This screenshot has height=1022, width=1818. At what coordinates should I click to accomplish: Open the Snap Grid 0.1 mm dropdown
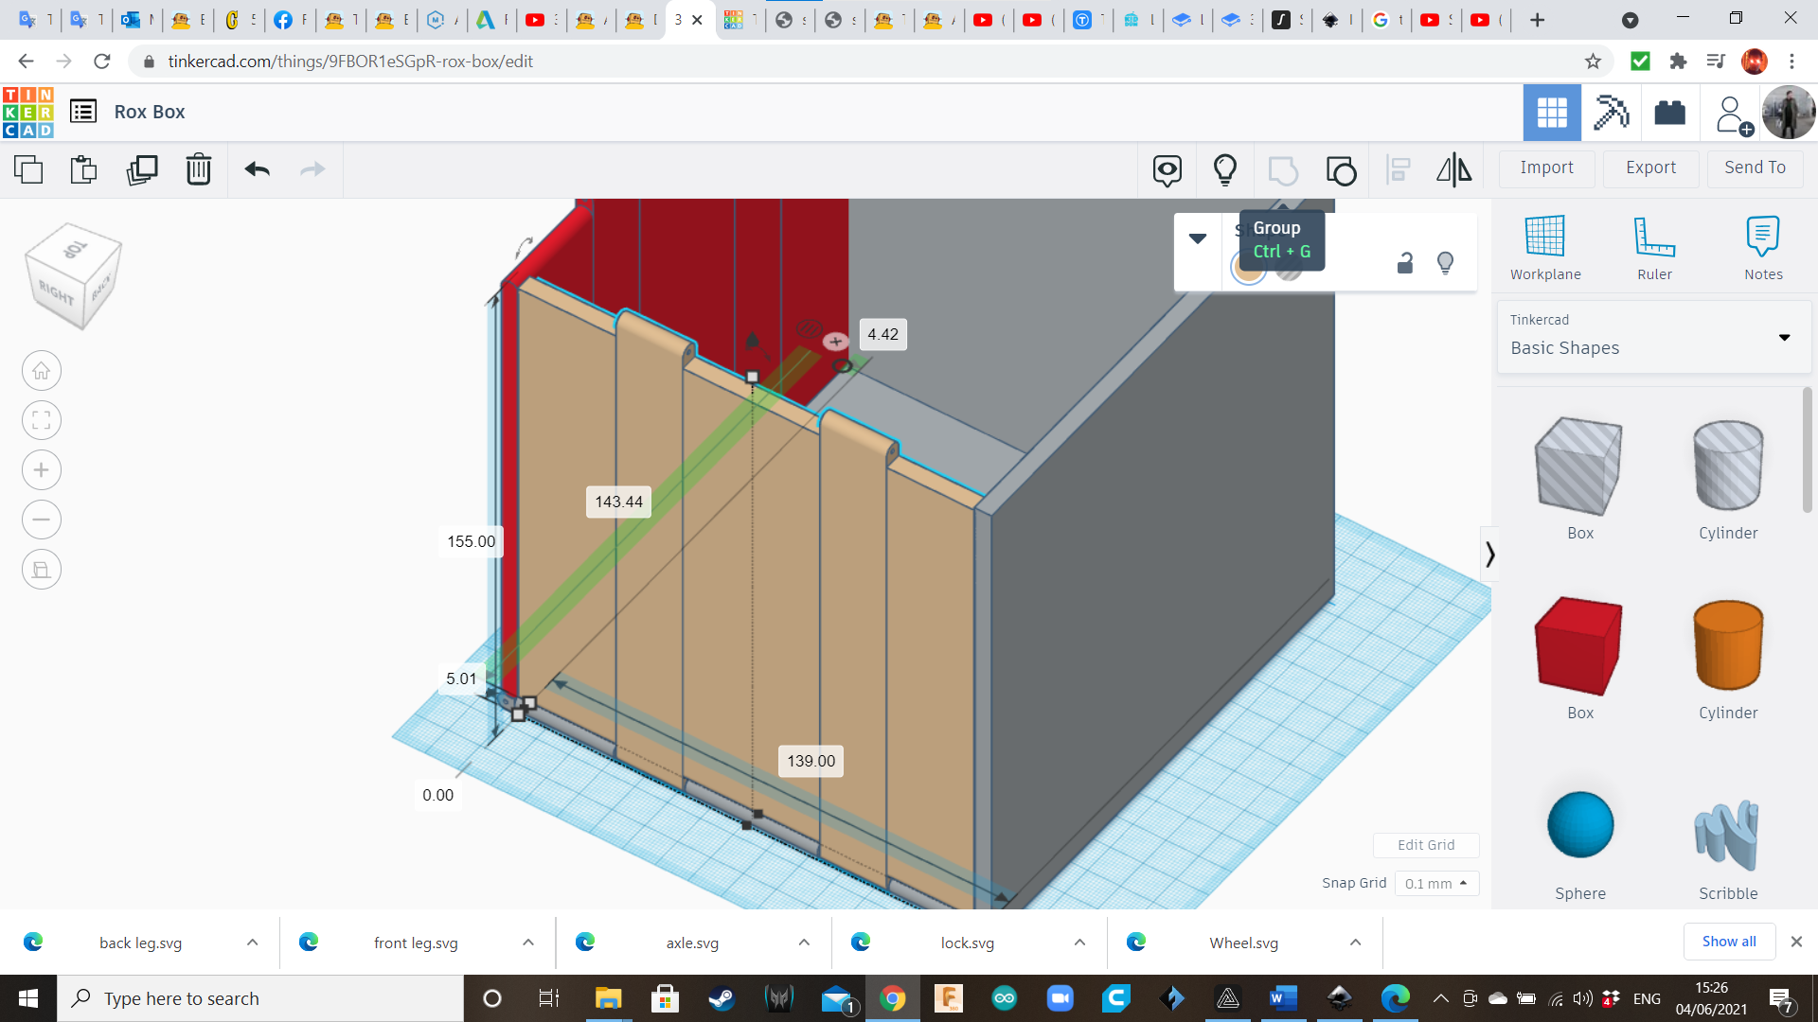1436,883
